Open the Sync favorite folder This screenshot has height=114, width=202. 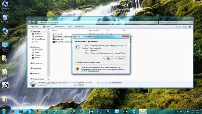[x=36, y=42]
